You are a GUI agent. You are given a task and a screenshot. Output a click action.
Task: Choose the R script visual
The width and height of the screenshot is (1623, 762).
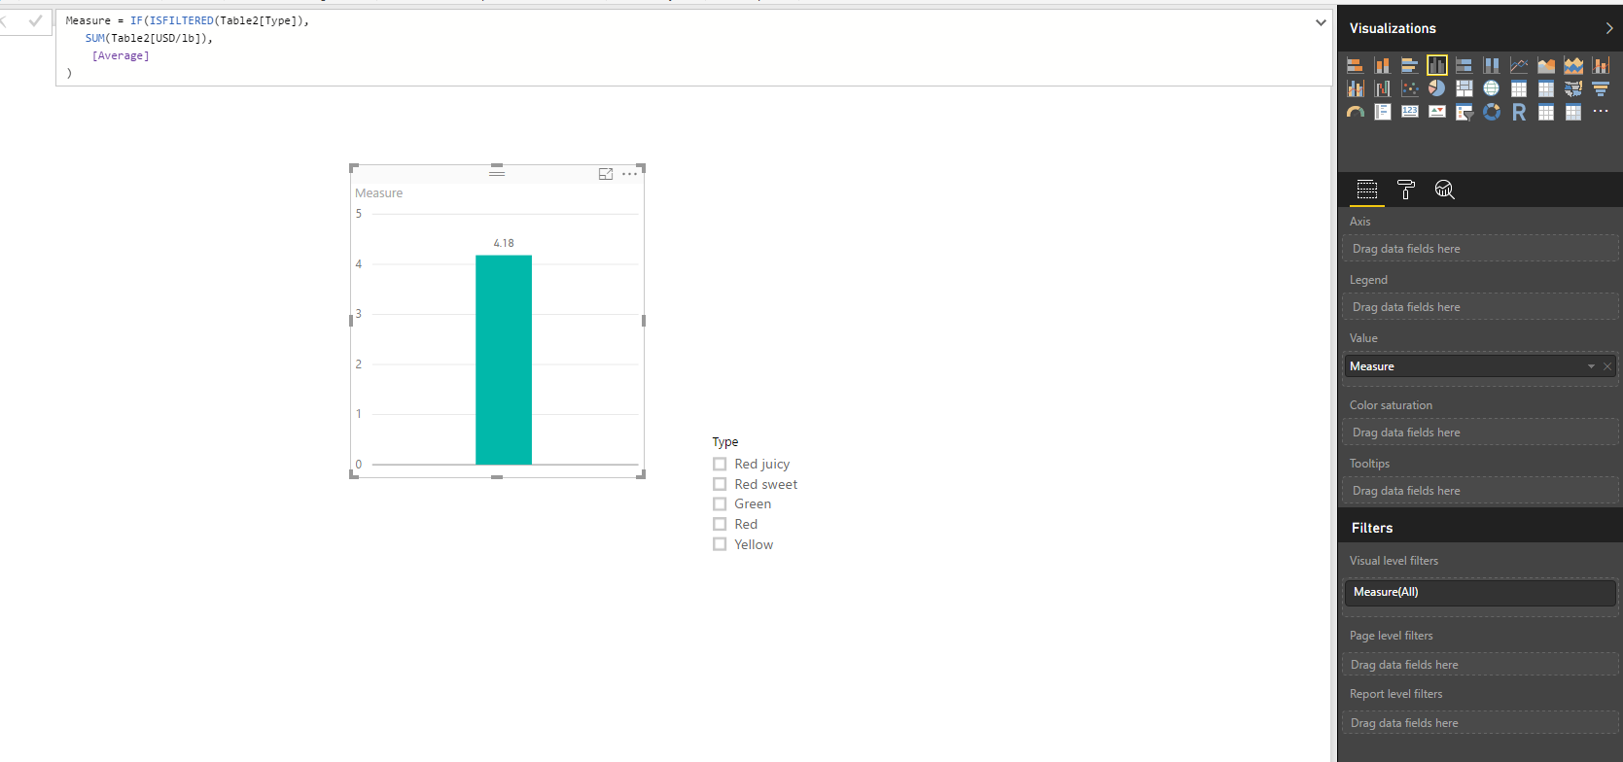[1519, 112]
